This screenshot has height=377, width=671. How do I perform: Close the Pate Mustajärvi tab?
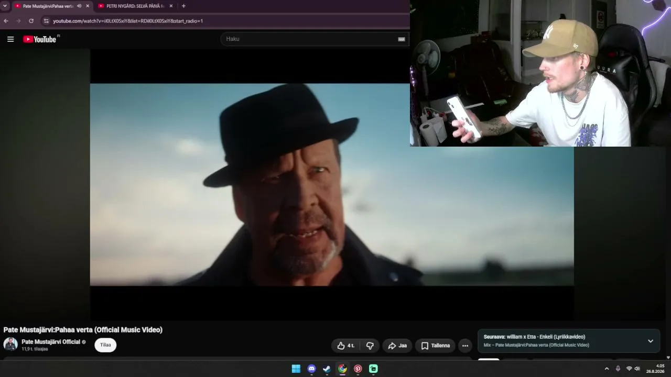(88, 6)
